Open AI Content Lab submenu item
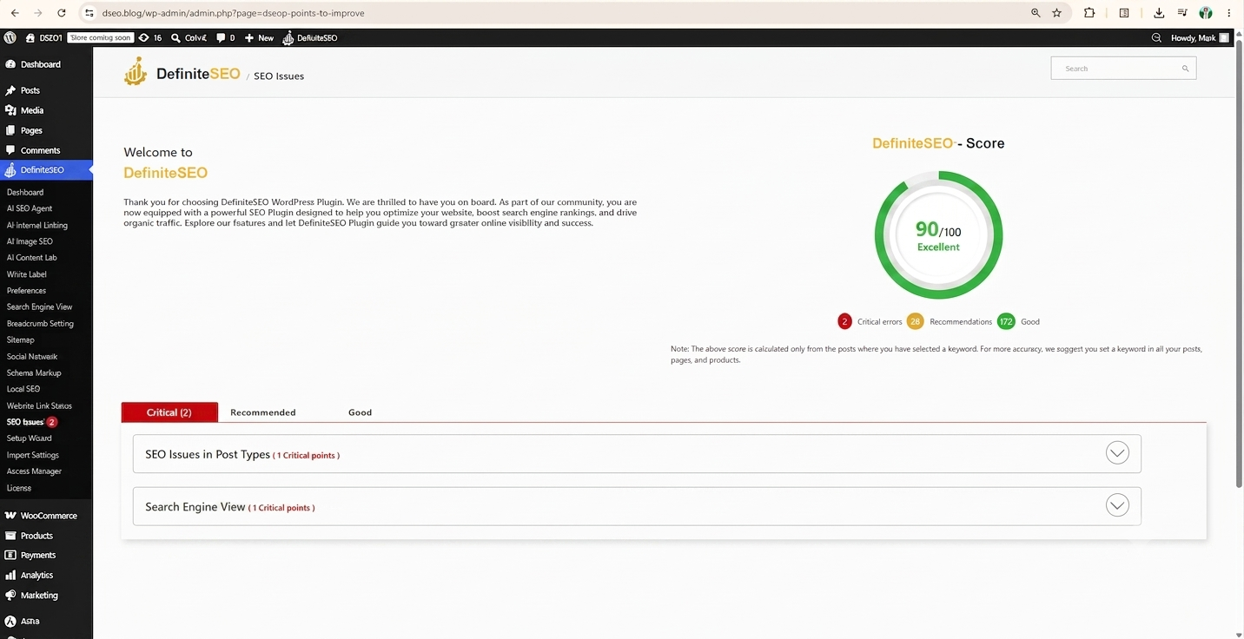Screen dimensions: 1244x639 (x=32, y=258)
